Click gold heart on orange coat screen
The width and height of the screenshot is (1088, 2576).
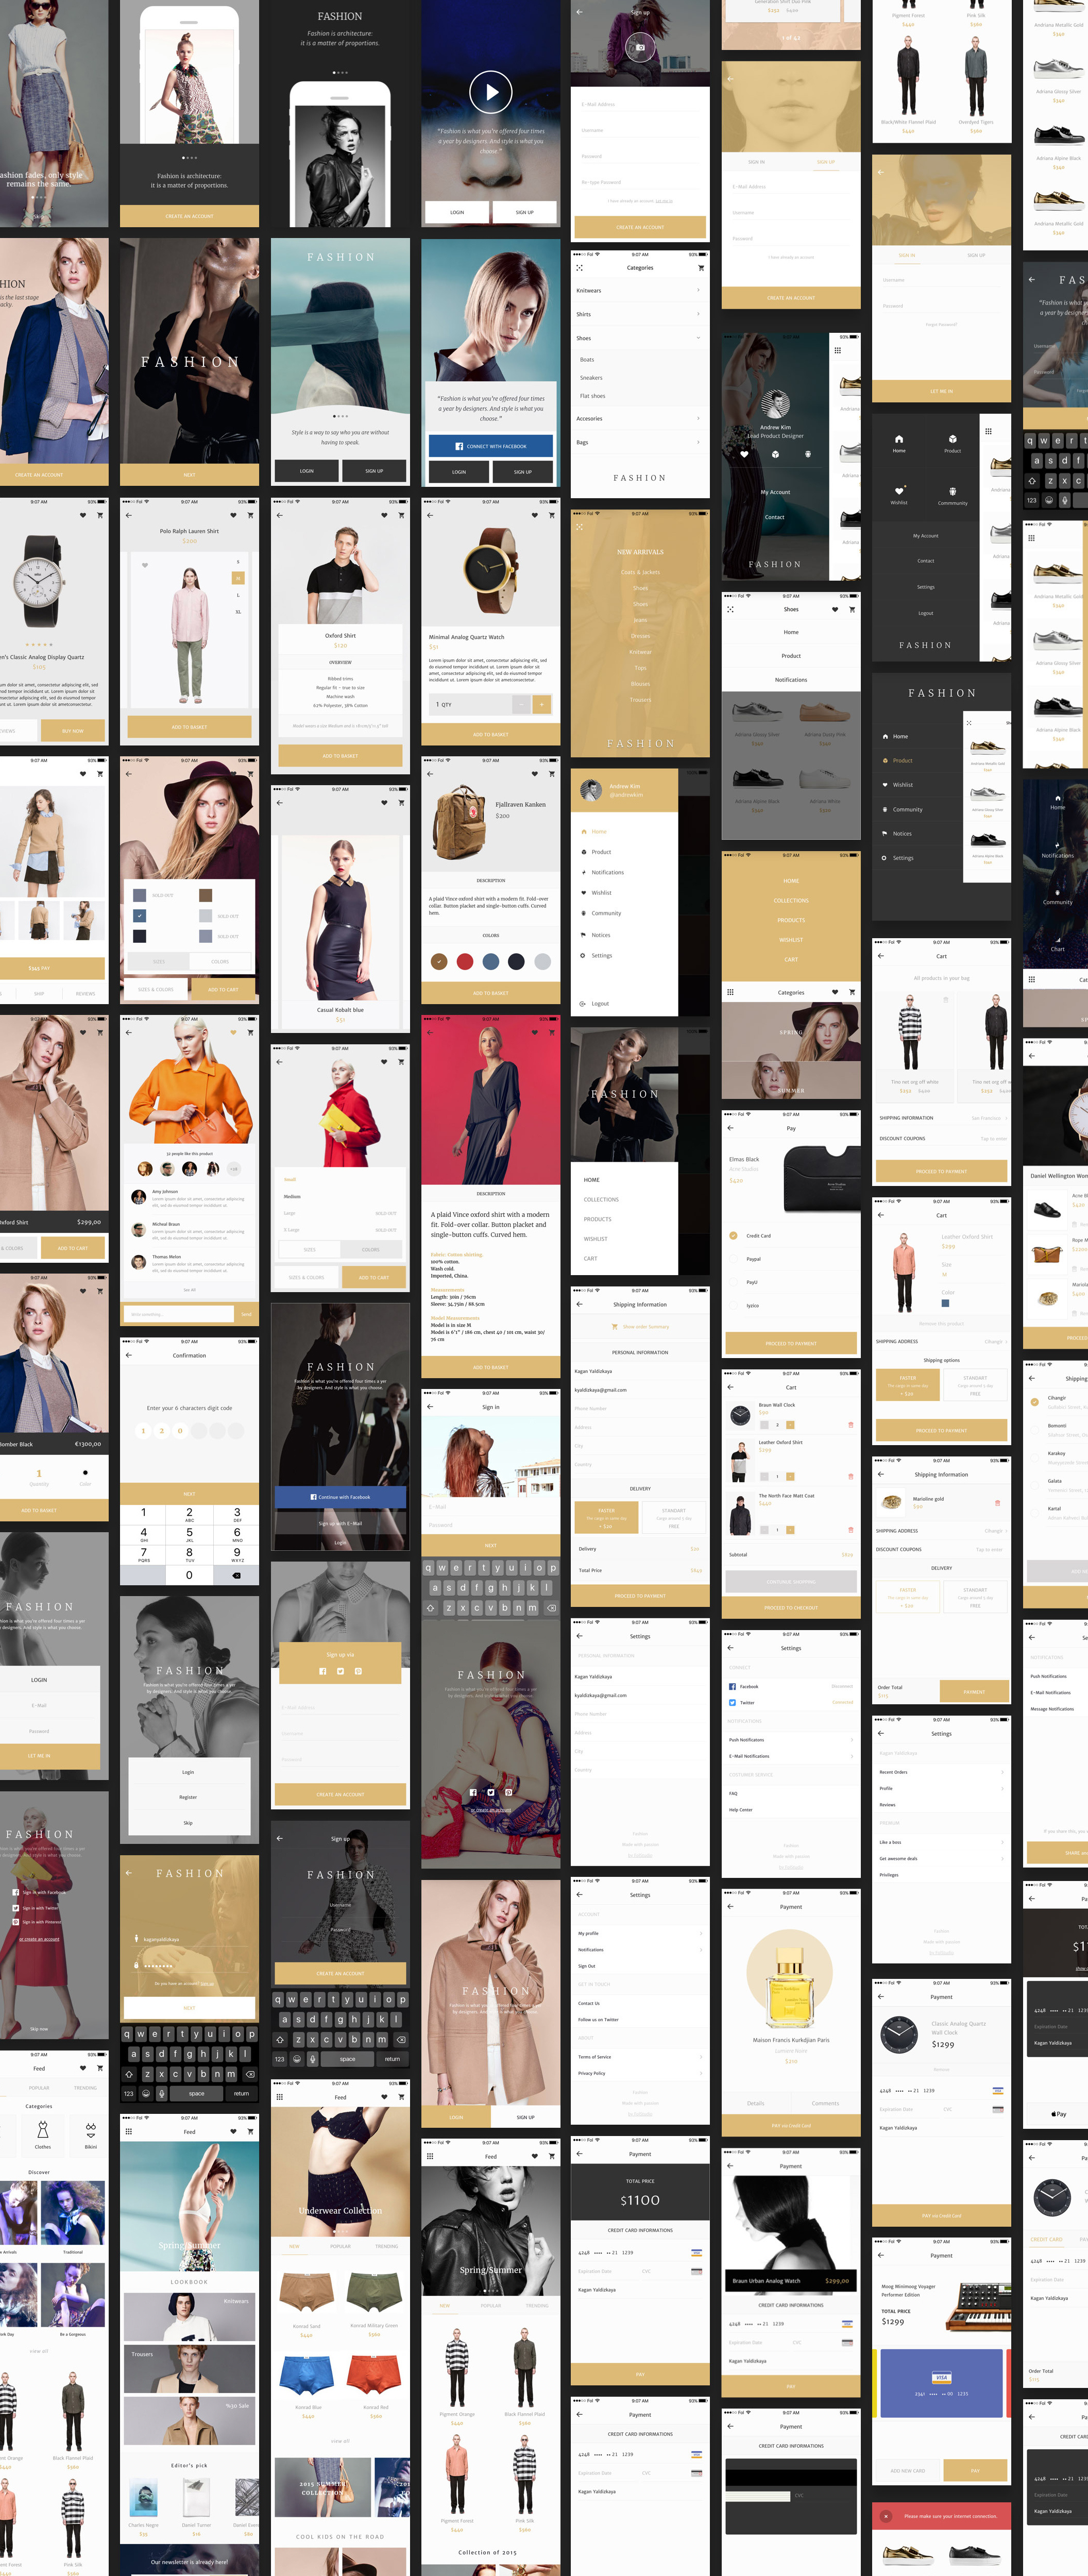coord(233,1032)
